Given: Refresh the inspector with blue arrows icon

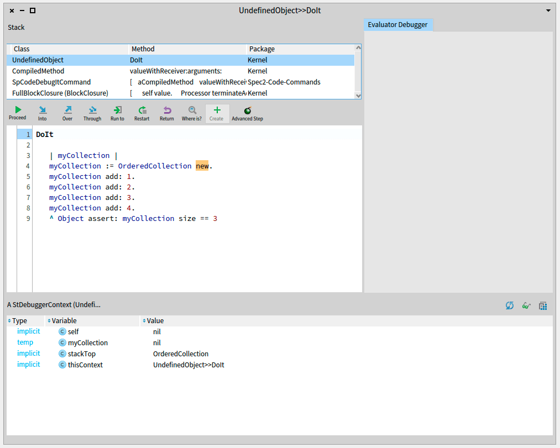Looking at the screenshot, I should 510,305.
